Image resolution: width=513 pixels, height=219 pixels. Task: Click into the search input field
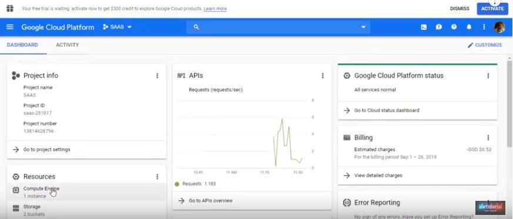click(278, 27)
